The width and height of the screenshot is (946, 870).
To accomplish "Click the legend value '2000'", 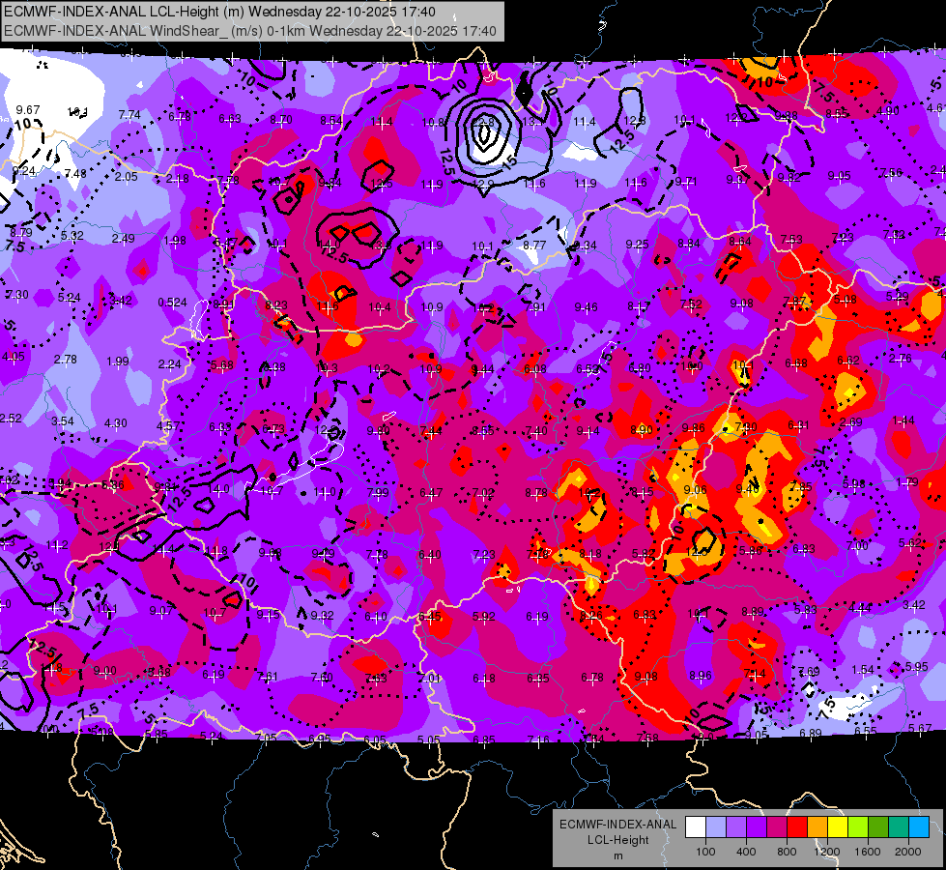I will 907,852.
